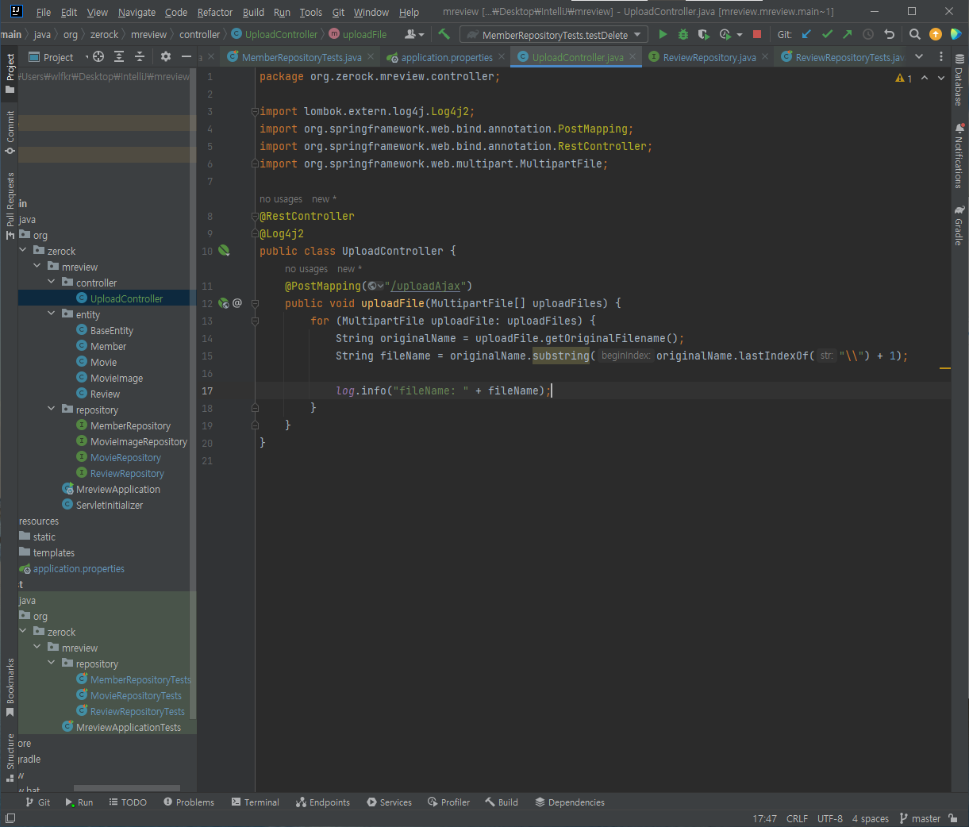This screenshot has width=969, height=827.
Task: Click the Spring bean gutter icon on line 10
Action: [x=224, y=251]
